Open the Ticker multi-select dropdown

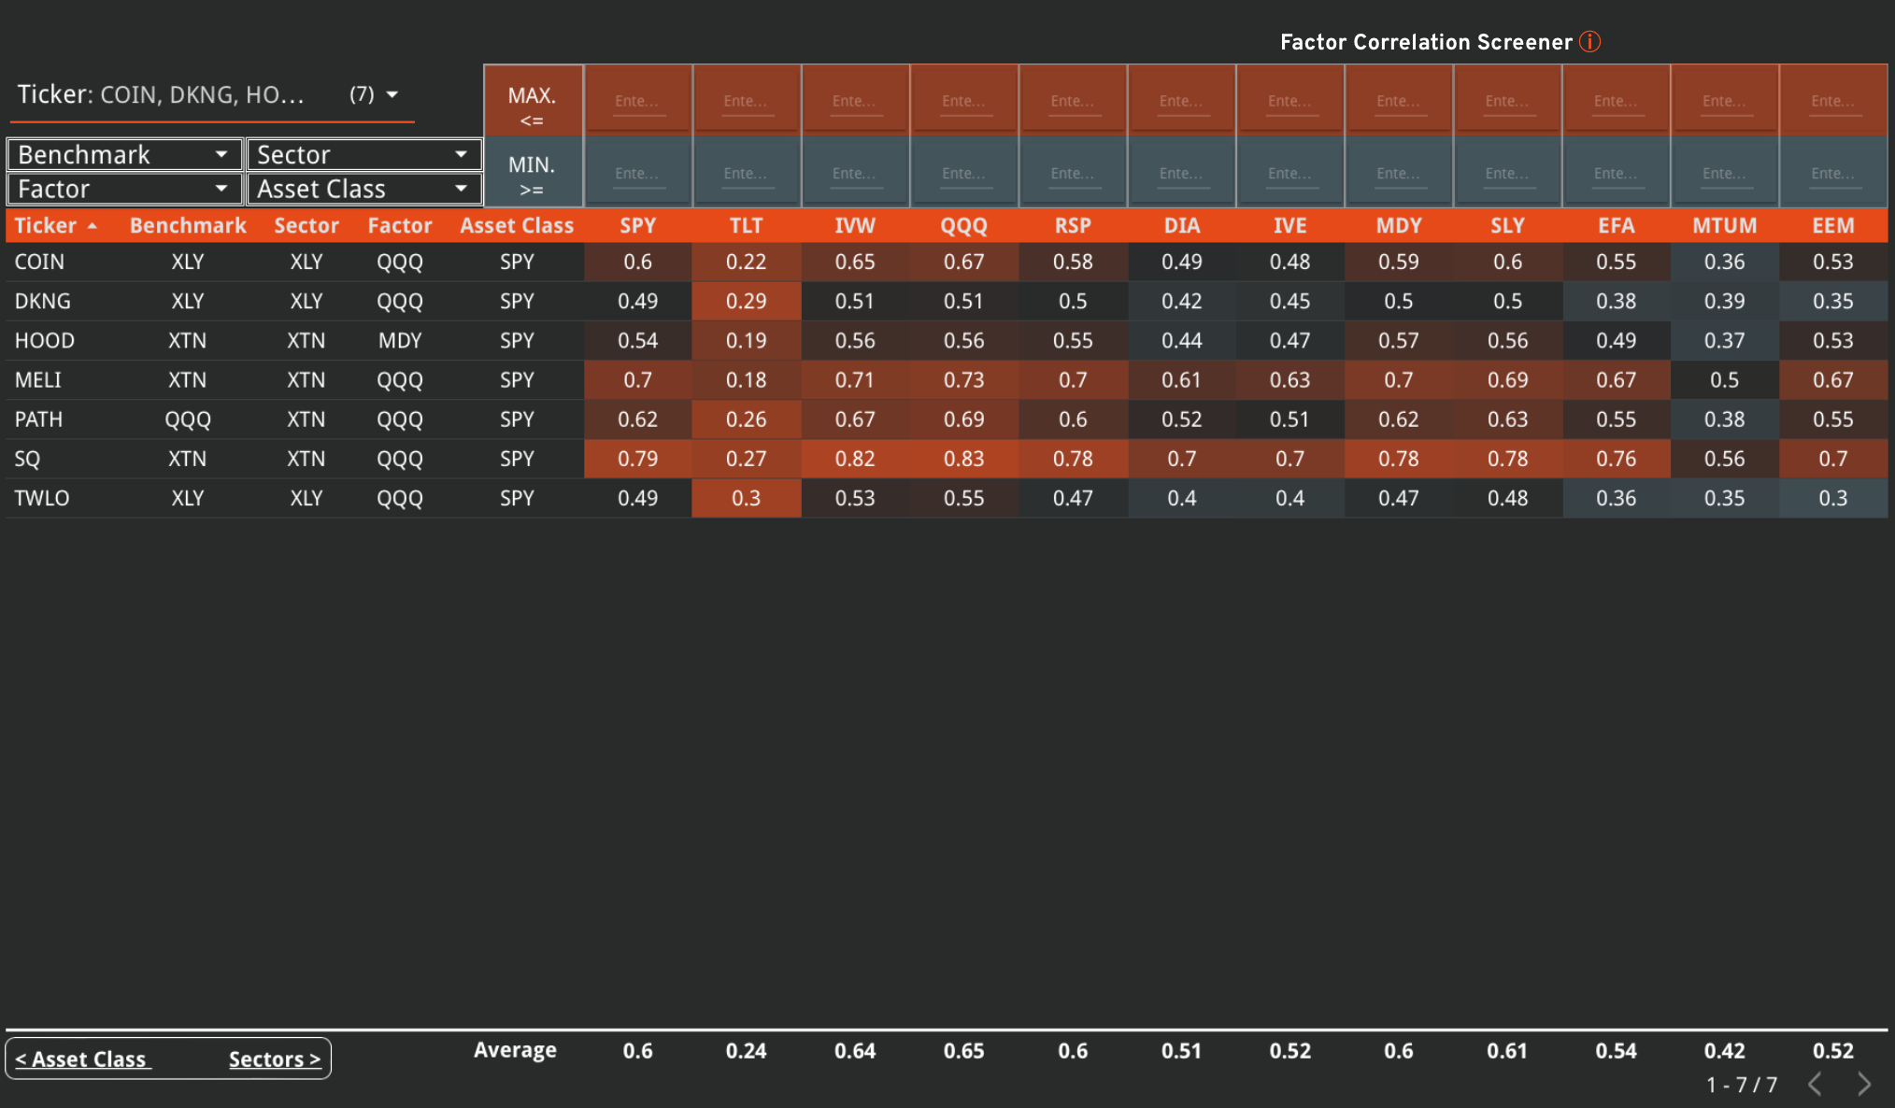pyautogui.click(x=392, y=94)
